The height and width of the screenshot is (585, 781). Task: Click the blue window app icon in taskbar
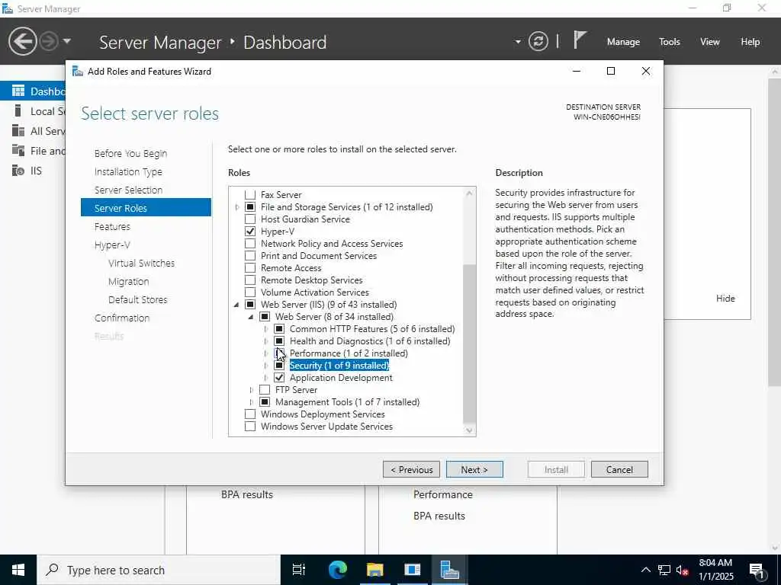pos(413,570)
